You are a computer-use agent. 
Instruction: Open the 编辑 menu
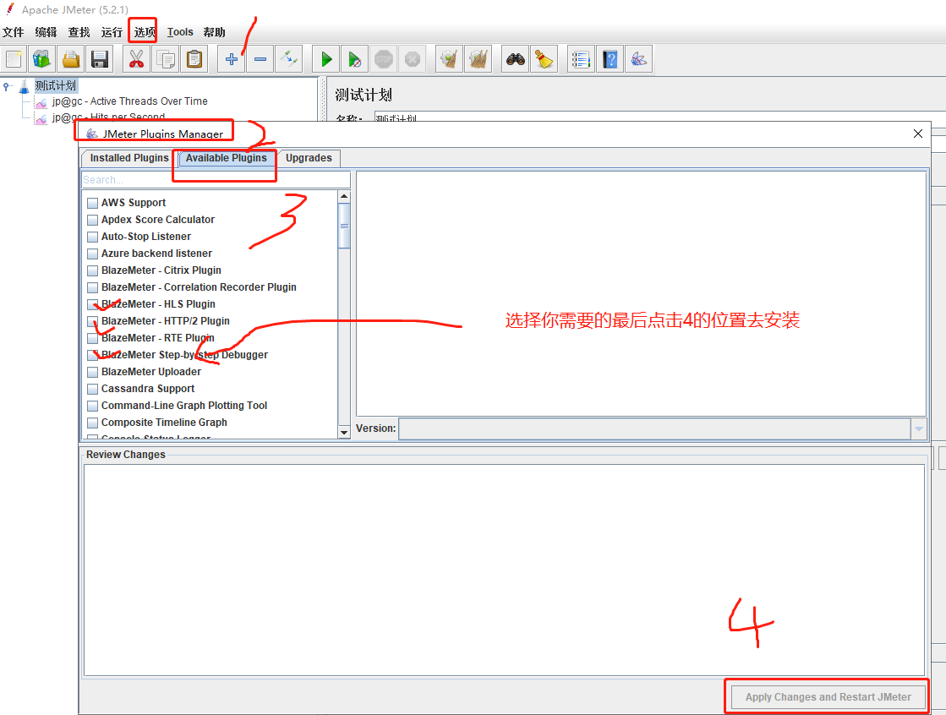(46, 32)
